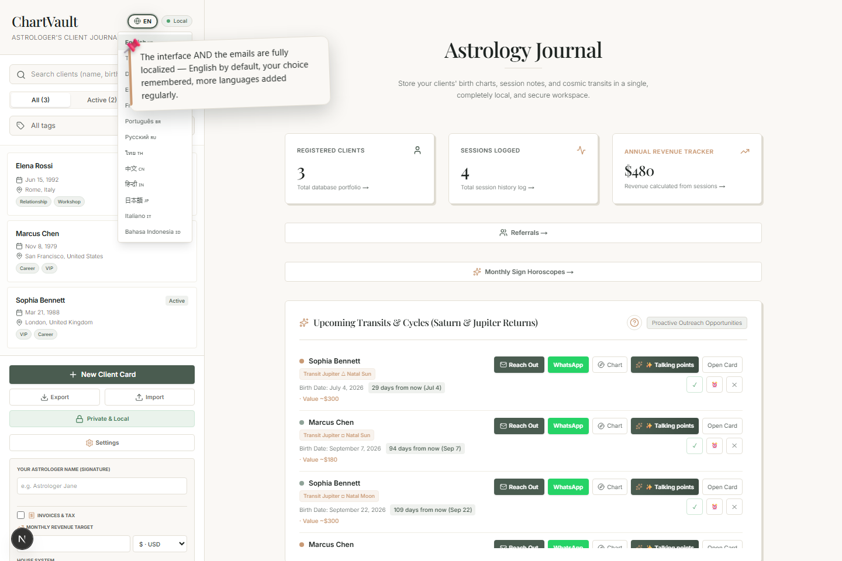The width and height of the screenshot is (842, 561).
Task: Click the alarm clock icon for Marcus Chen Sep 7 transit
Action: (x=715, y=445)
